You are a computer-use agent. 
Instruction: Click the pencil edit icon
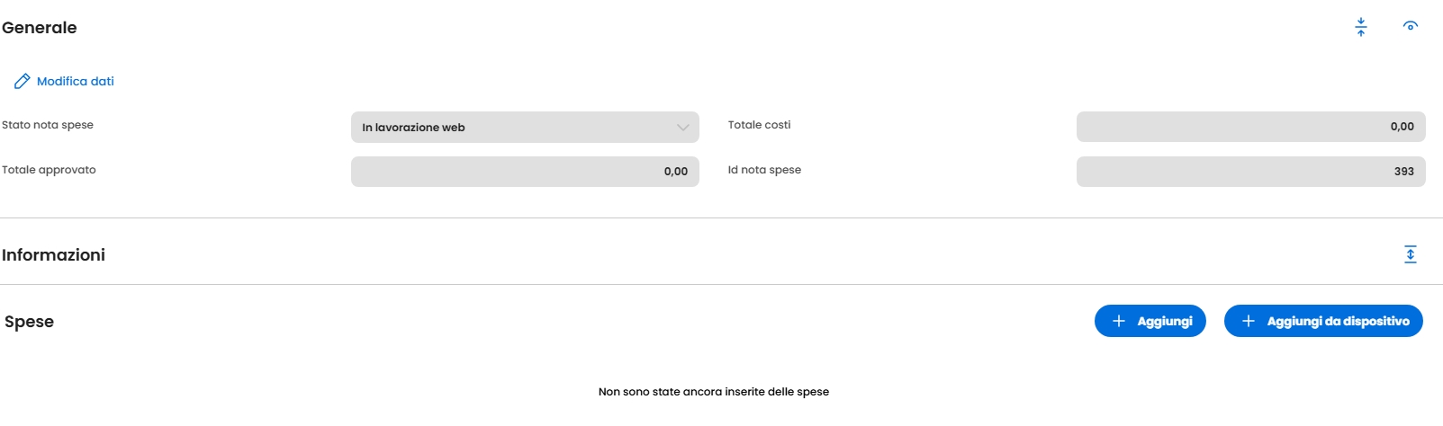click(23, 82)
